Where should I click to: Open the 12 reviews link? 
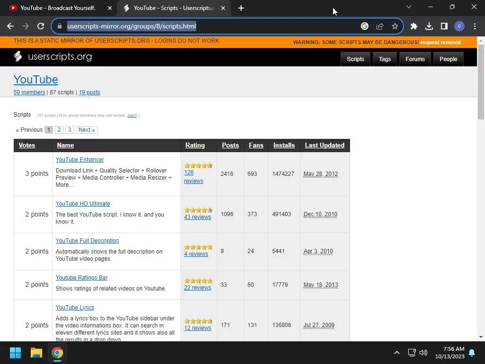[x=198, y=328]
